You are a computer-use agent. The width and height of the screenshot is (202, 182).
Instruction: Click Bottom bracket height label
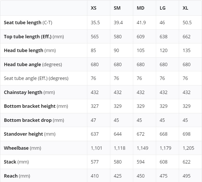pos(36,106)
